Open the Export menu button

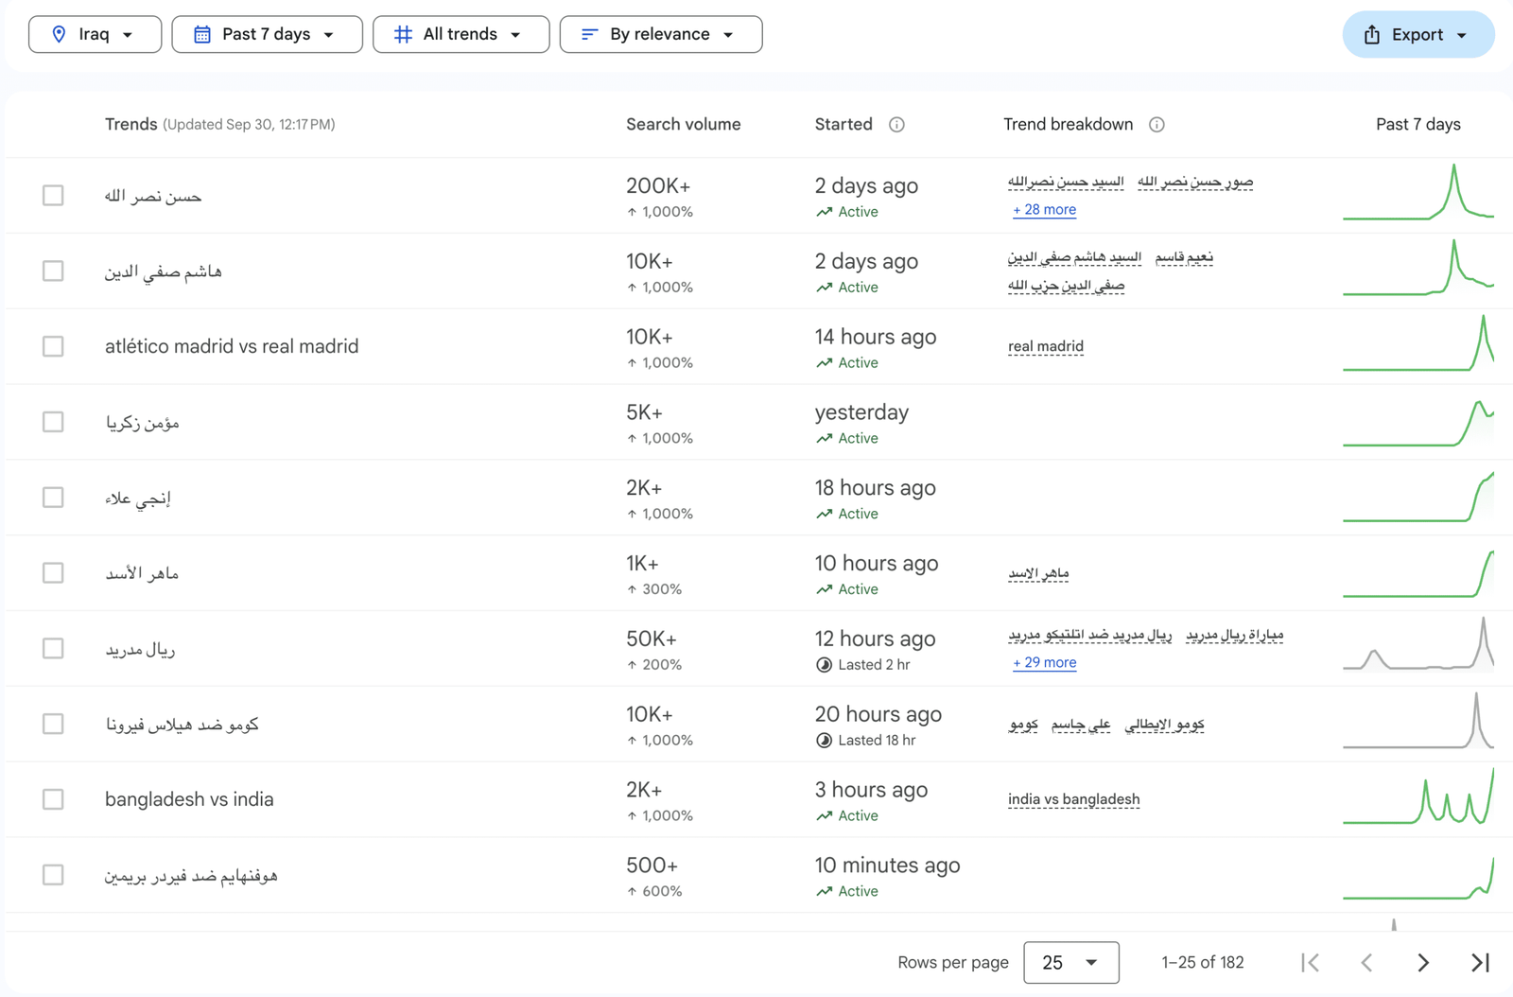point(1417,35)
